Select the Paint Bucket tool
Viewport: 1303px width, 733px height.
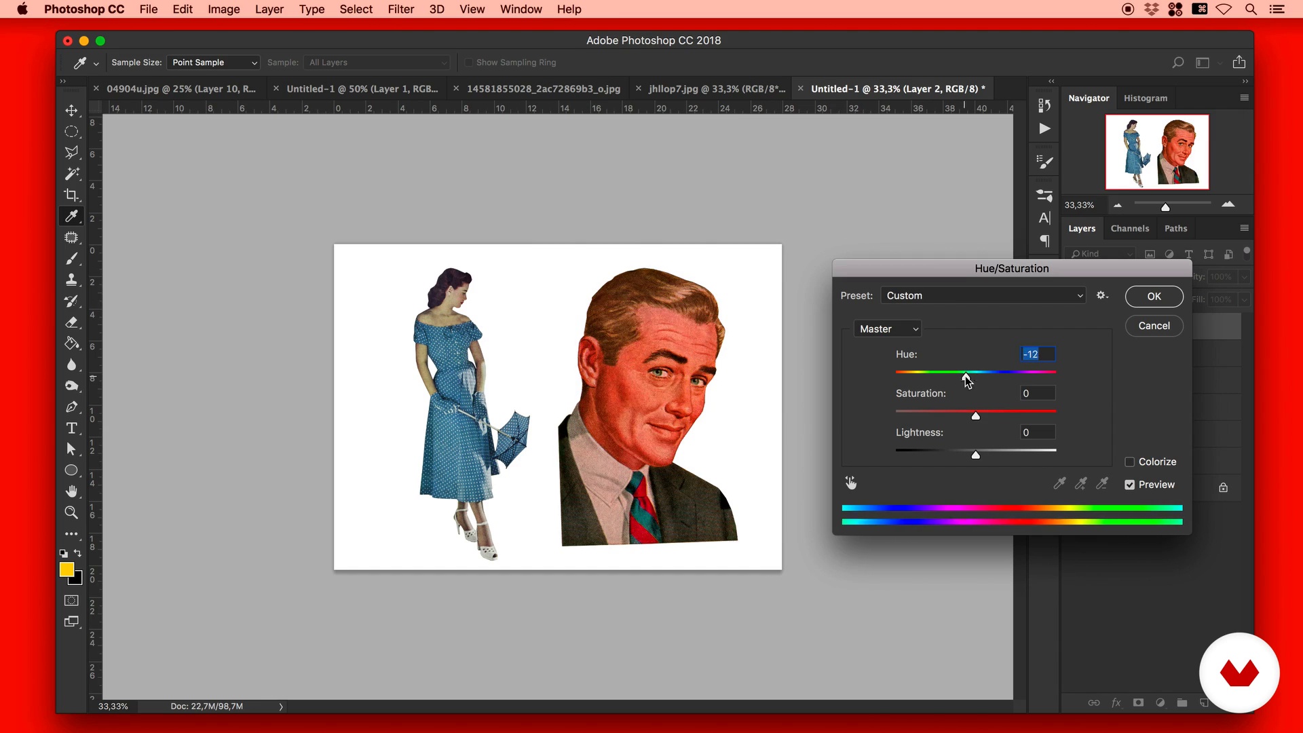71,343
